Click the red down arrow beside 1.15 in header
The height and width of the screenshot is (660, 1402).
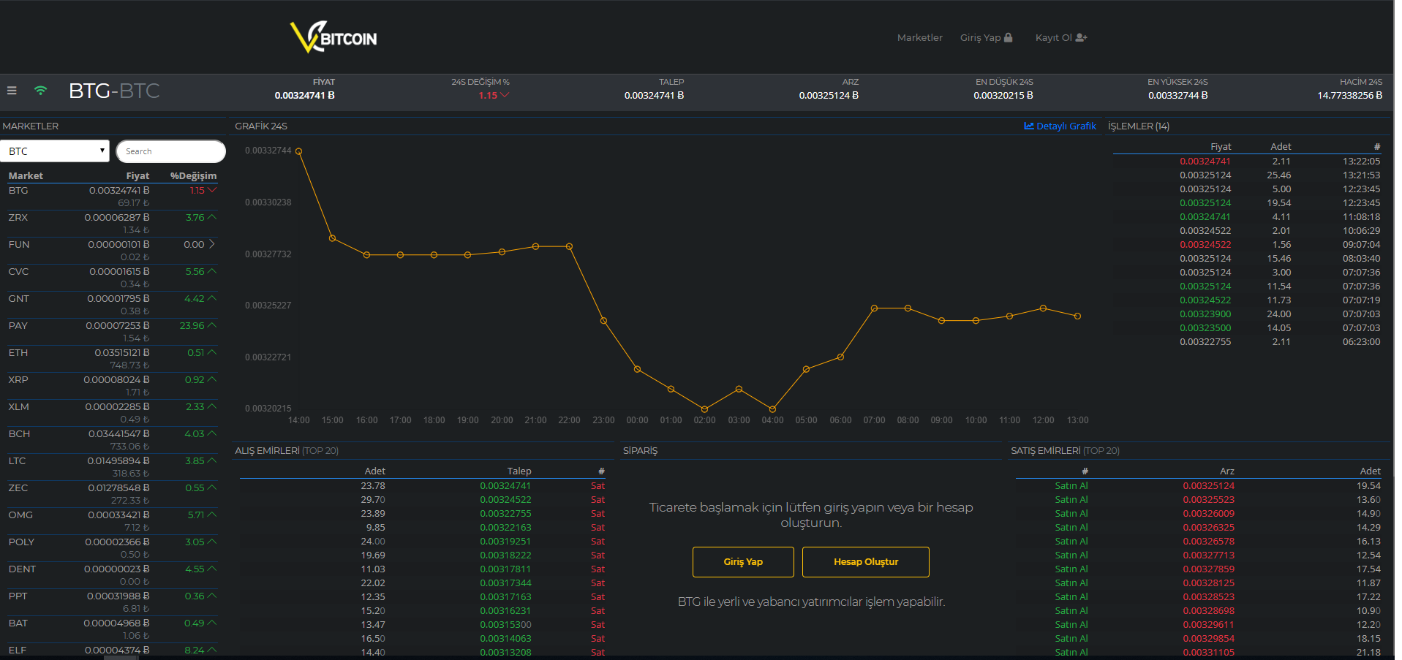[505, 95]
